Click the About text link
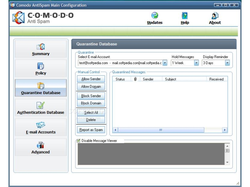250x187 pixels. [x=215, y=22]
